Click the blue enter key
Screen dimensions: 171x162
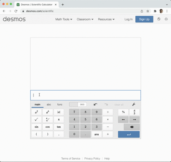(129, 135)
